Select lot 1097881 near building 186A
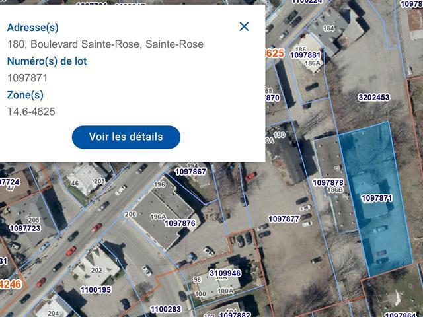 (x=305, y=55)
